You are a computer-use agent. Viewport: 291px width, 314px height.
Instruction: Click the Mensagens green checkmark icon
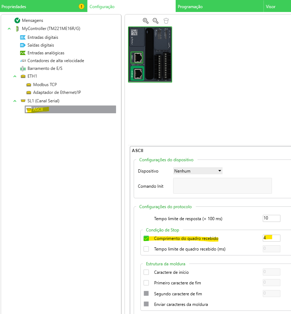pyautogui.click(x=17, y=20)
